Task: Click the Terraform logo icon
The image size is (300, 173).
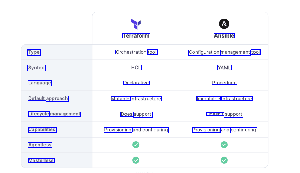Action: click(136, 24)
